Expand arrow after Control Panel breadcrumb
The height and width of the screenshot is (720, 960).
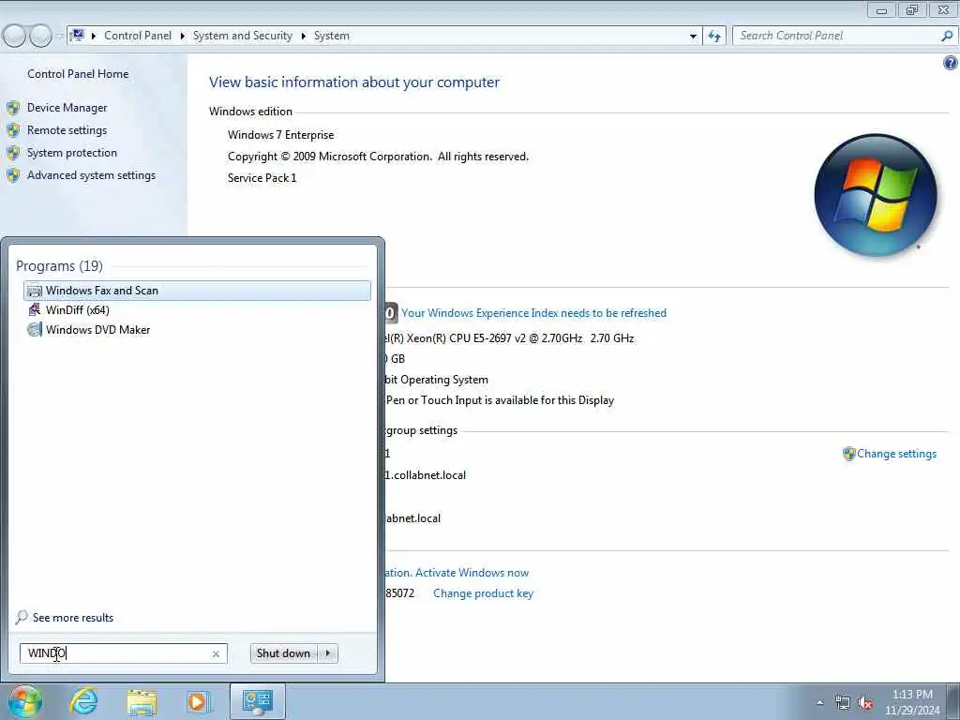[183, 37]
